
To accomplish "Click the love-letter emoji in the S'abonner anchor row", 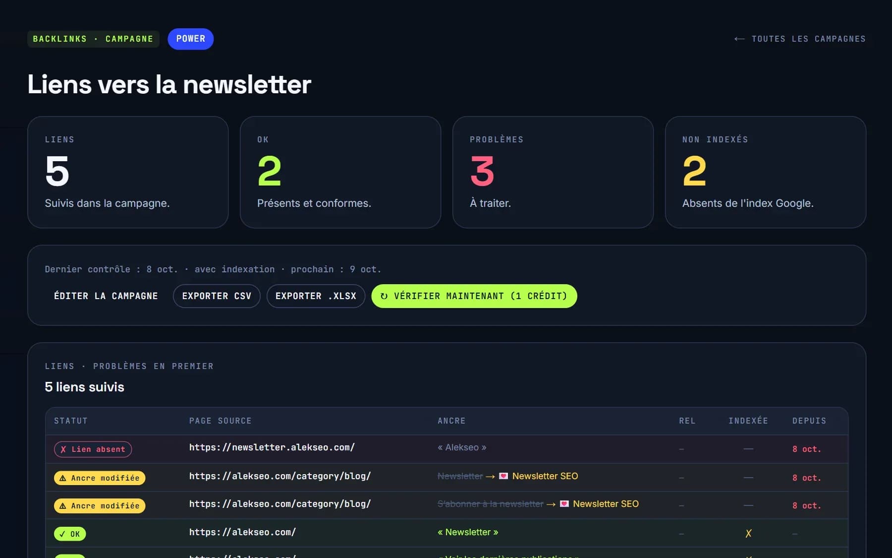I will pos(564,504).
